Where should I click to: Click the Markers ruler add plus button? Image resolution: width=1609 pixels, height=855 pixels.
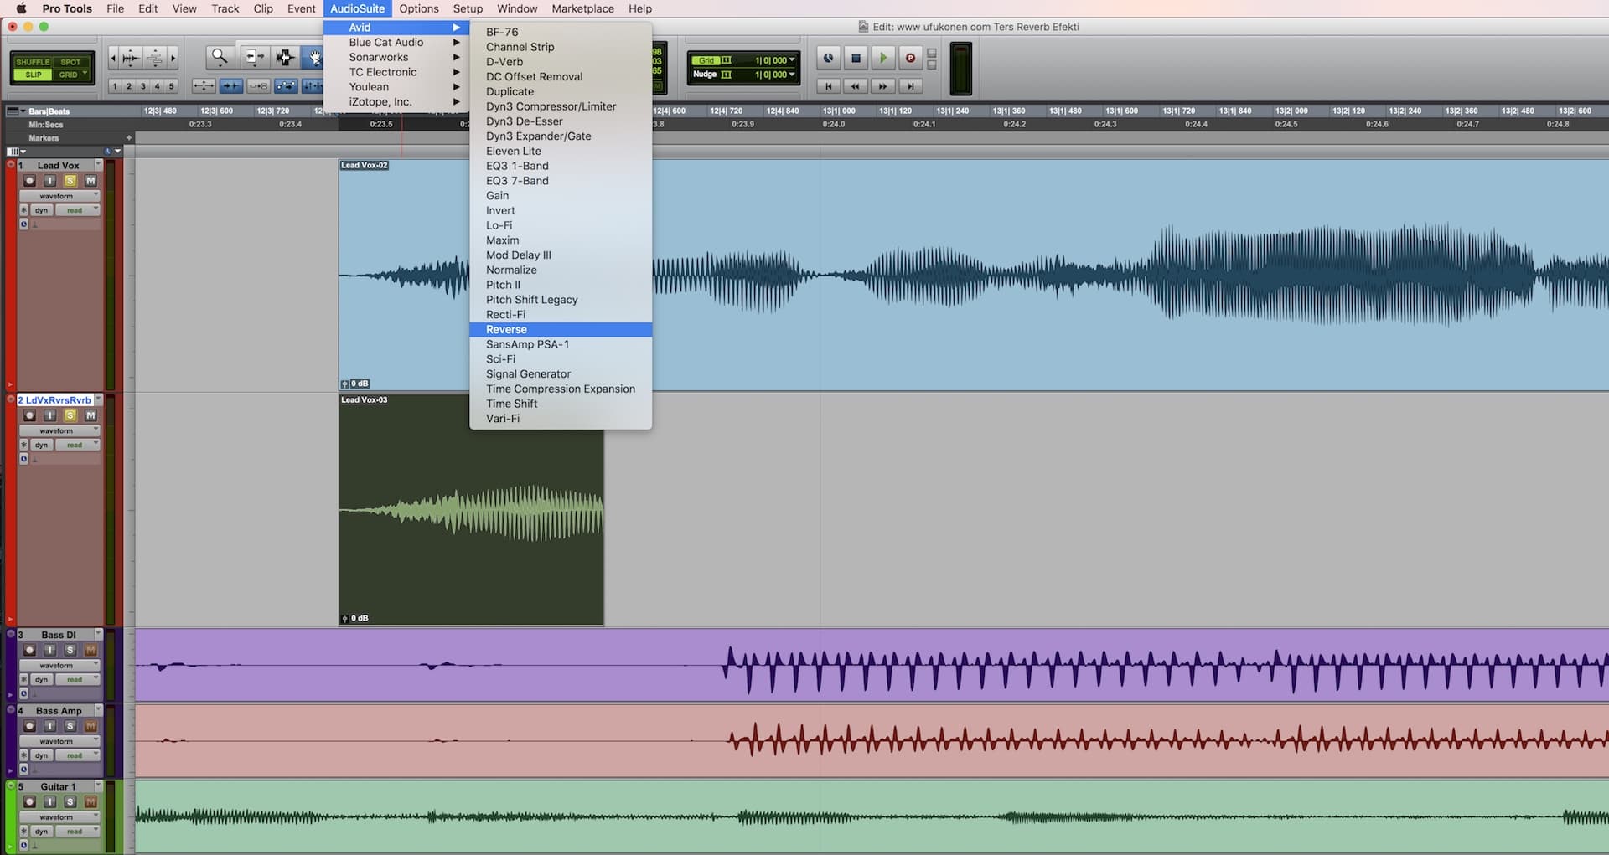pyautogui.click(x=129, y=138)
